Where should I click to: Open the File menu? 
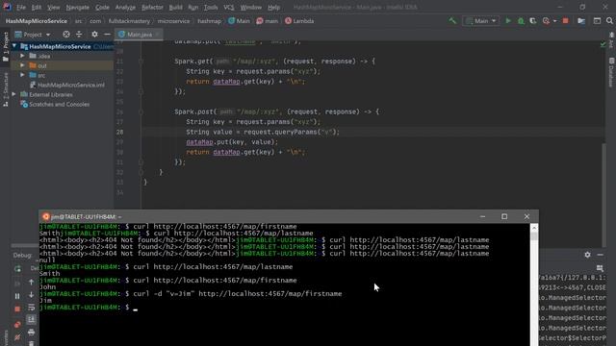click(x=21, y=7)
